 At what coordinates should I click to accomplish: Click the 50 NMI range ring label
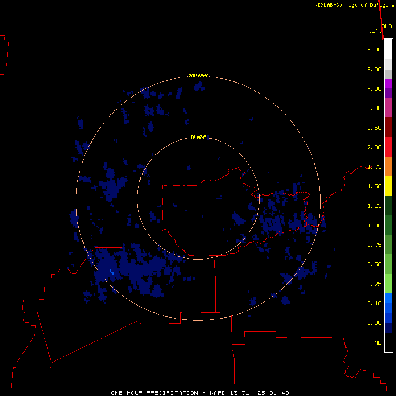pos(198,137)
